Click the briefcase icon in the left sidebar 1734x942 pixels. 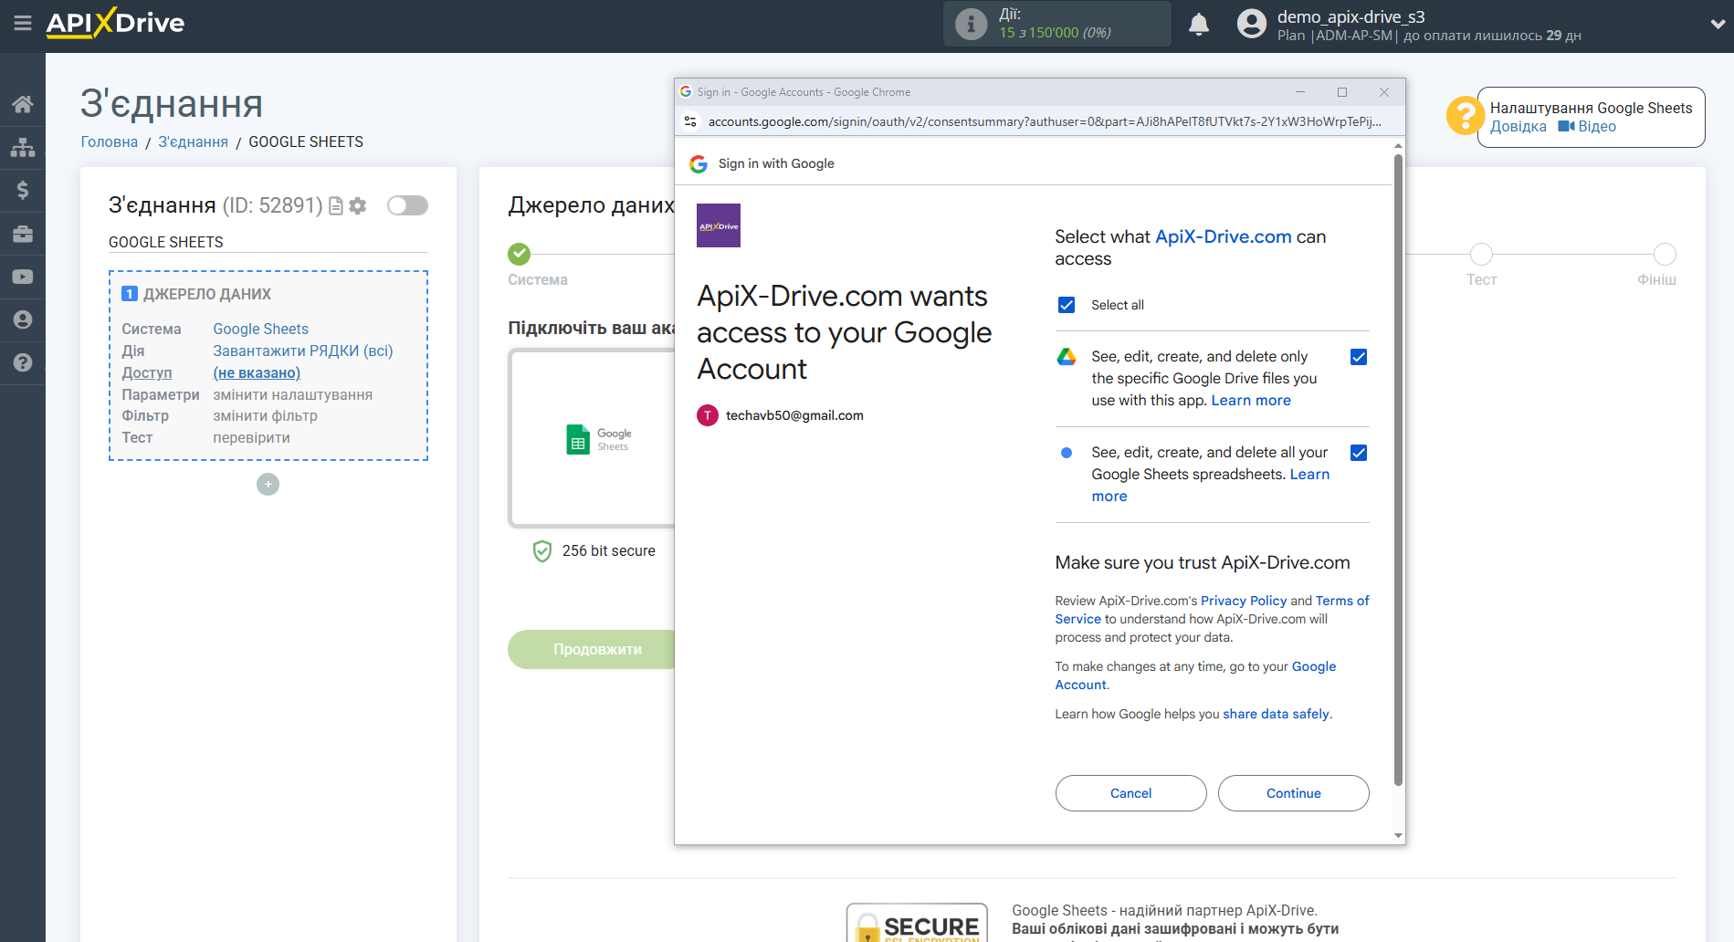click(x=23, y=234)
